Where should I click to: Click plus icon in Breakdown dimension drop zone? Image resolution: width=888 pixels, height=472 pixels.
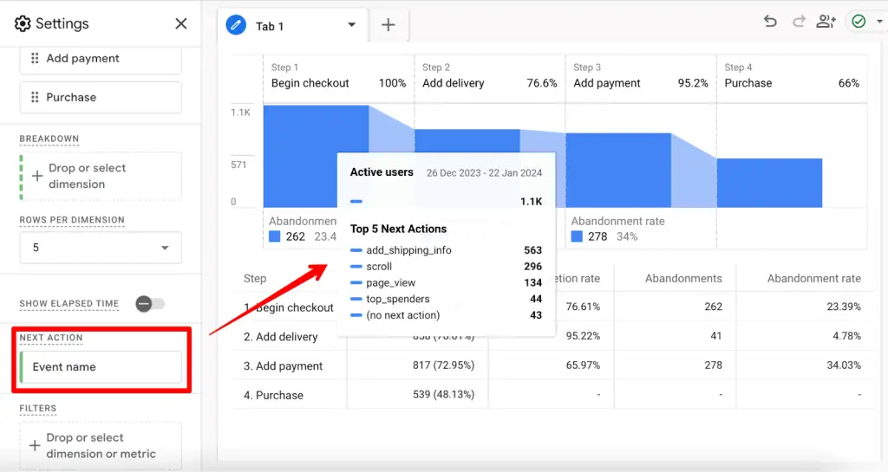(36, 176)
